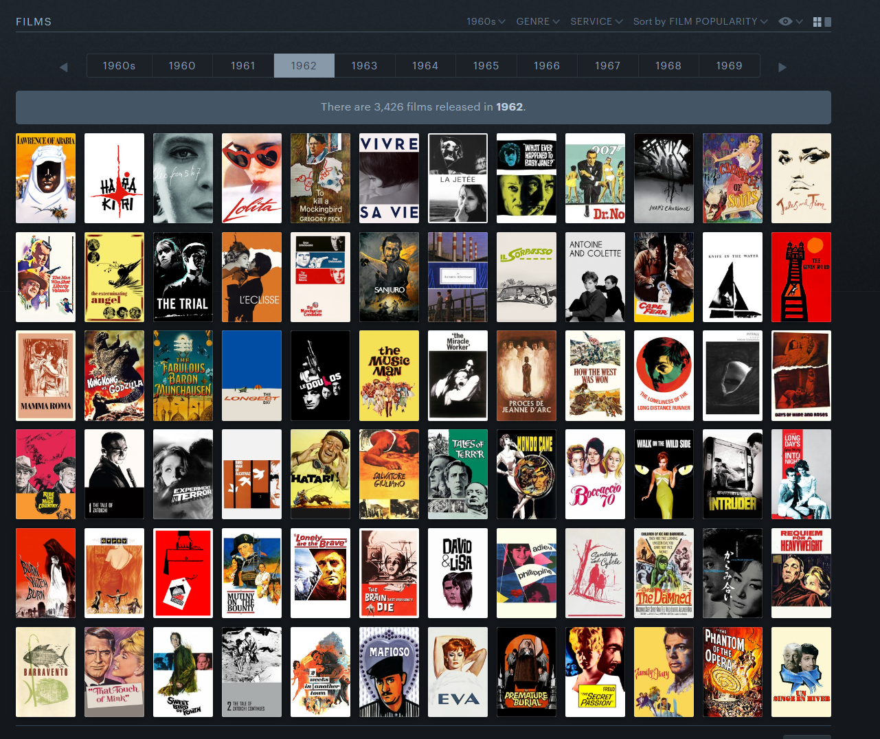Open the Le Doulos poster

pyautogui.click(x=321, y=376)
